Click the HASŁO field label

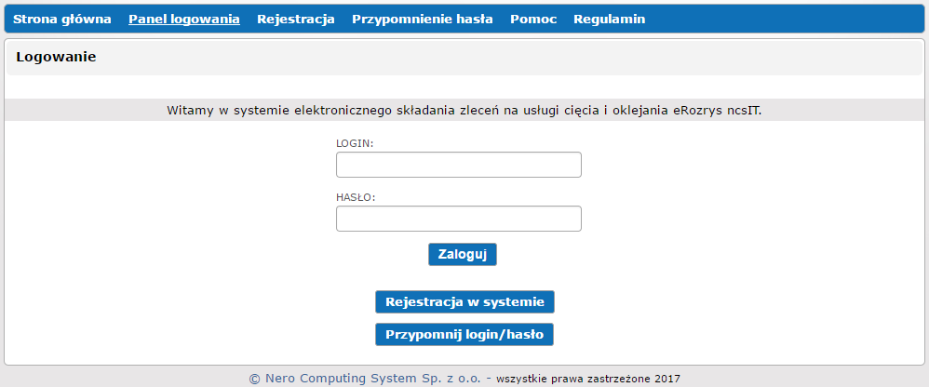pyautogui.click(x=356, y=197)
